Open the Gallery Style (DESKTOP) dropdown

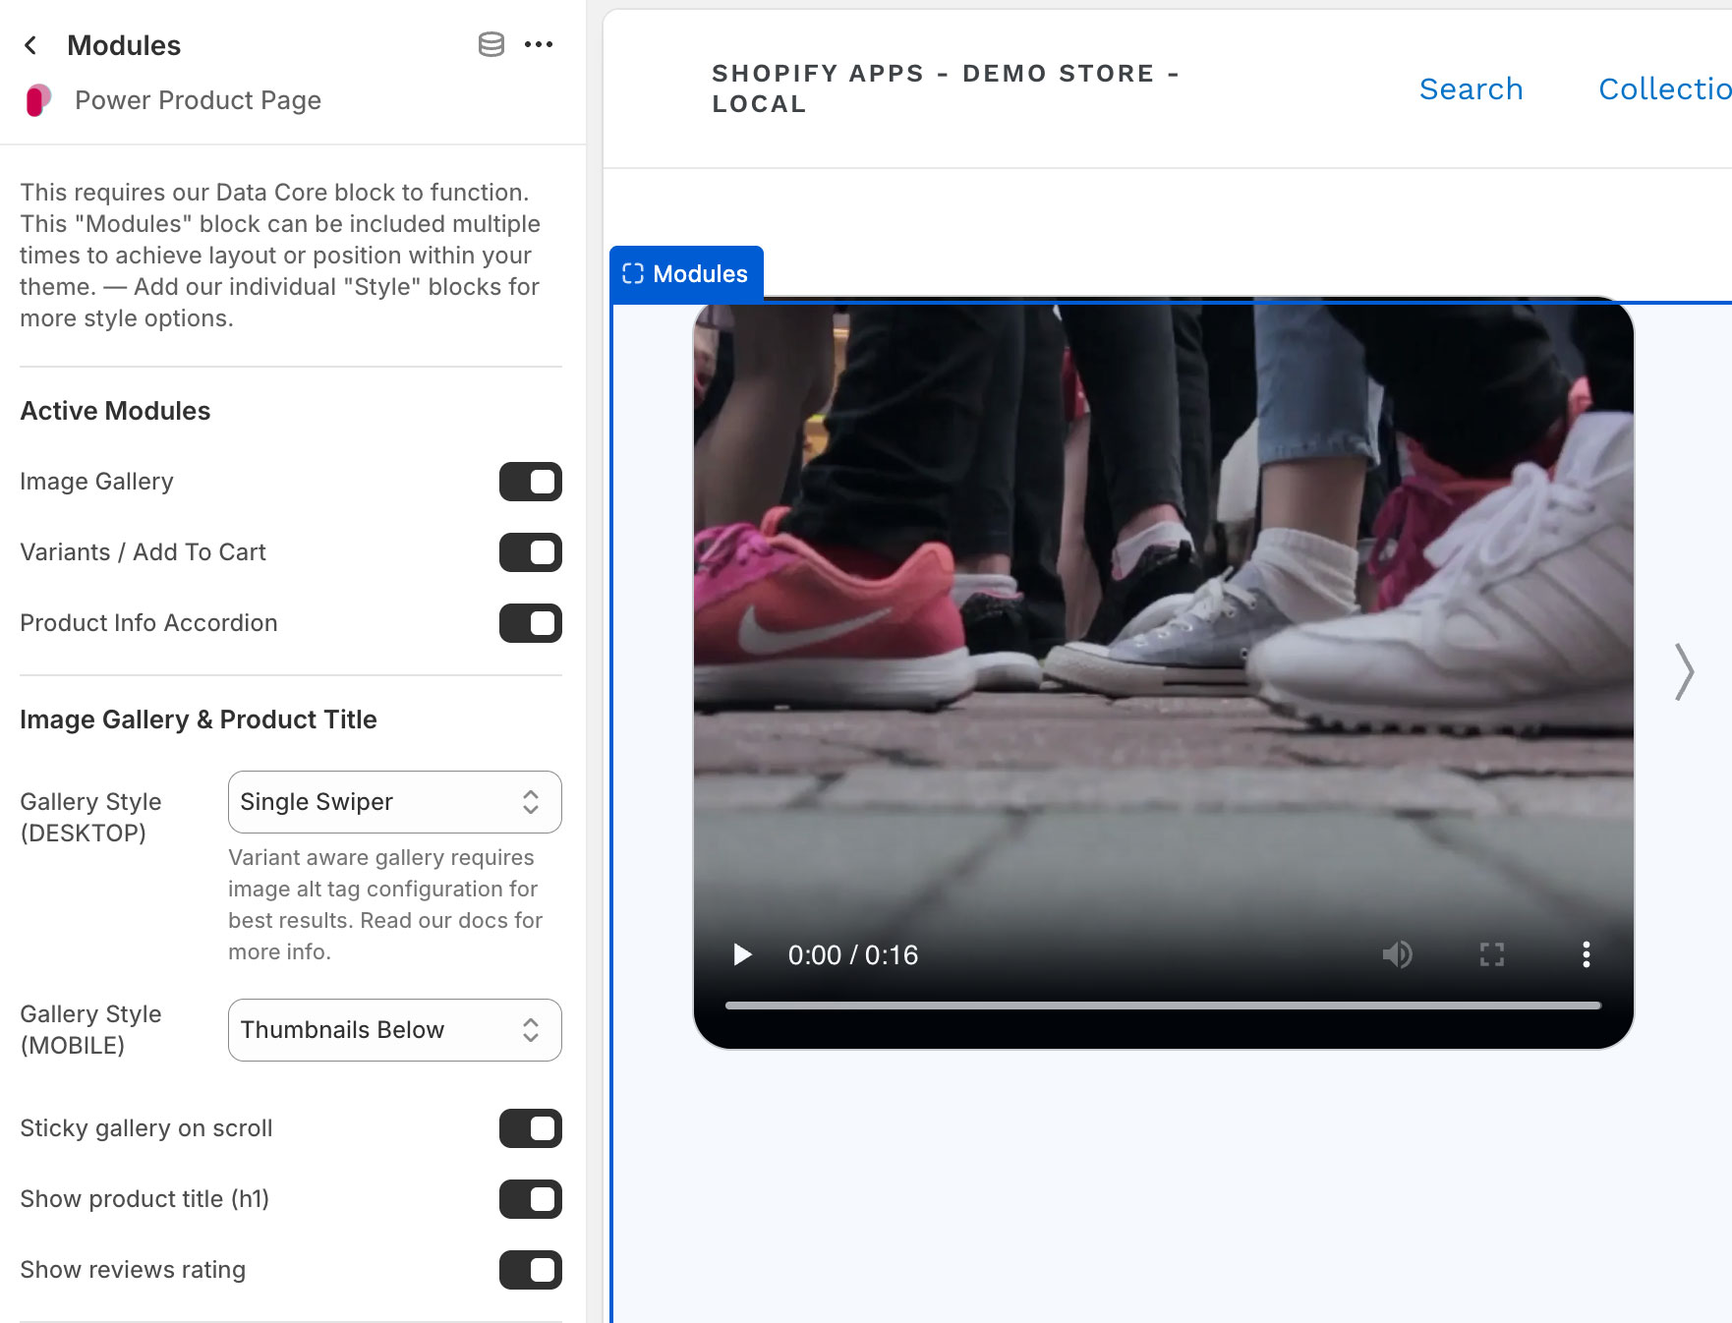pos(393,802)
